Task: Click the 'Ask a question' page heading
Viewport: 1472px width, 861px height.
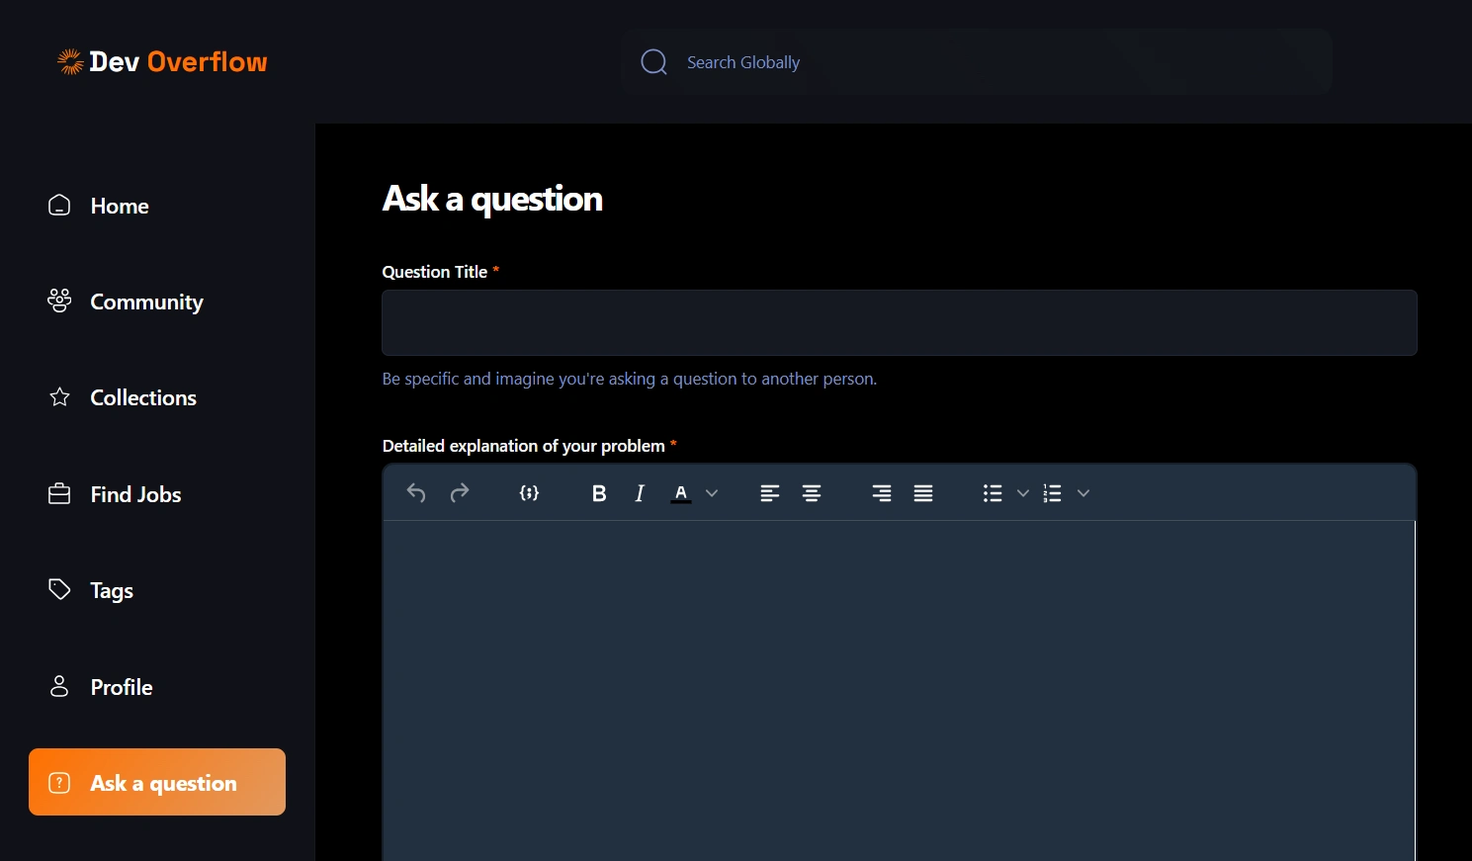Action: 492,200
